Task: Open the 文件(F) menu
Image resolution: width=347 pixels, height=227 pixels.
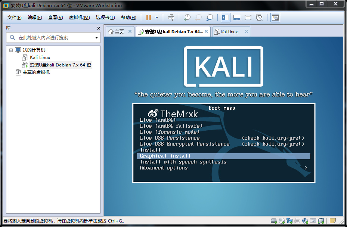Action: coord(15,18)
